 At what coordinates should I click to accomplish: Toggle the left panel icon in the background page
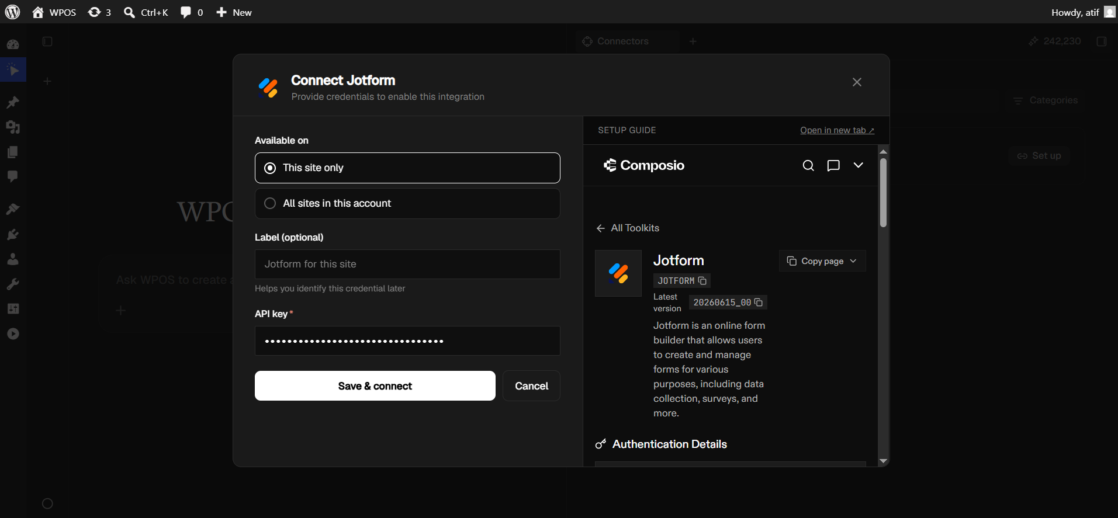(47, 41)
